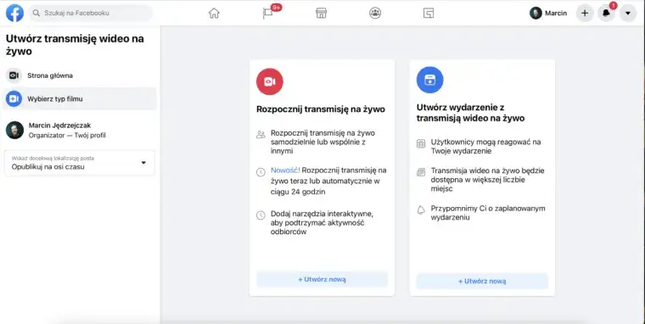Click Przypomnimy Ci o zaplanowanym wydarzeniu text
This screenshot has height=324, width=645.
coord(488,213)
